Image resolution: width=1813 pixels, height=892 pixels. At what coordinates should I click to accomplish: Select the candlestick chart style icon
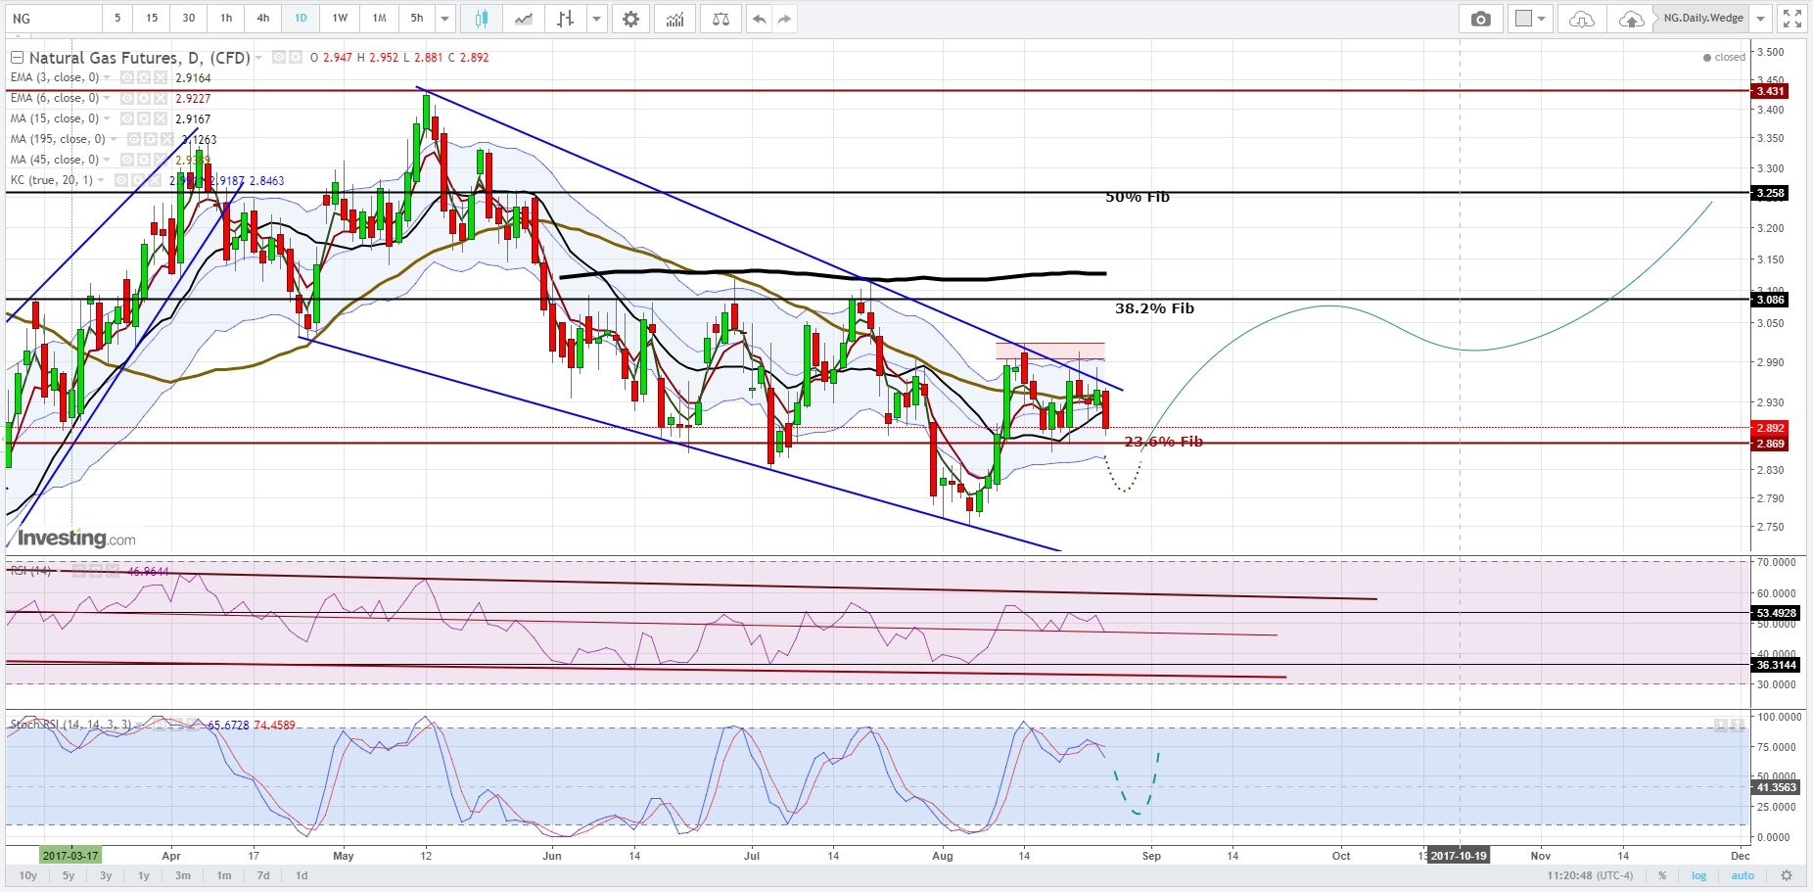pos(481,19)
